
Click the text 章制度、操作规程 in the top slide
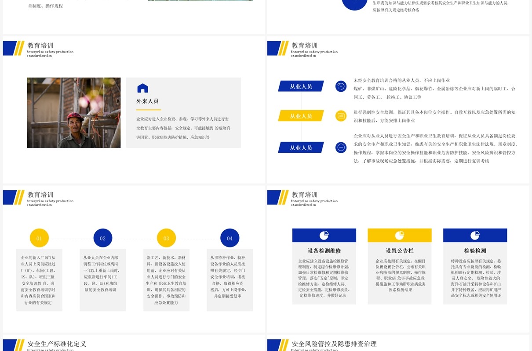[45, 6]
